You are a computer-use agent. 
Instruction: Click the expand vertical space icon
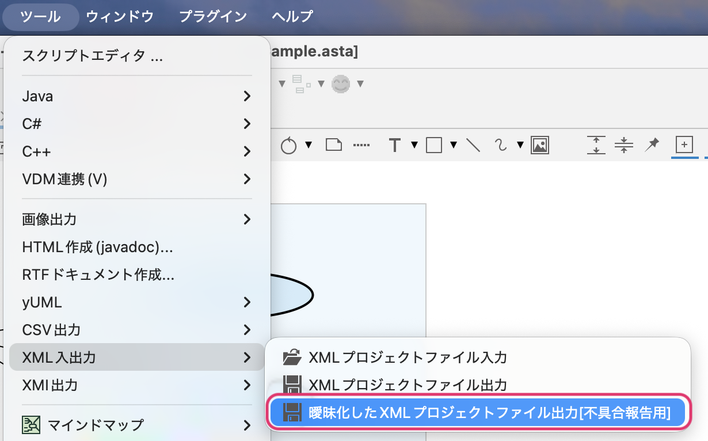pos(596,145)
